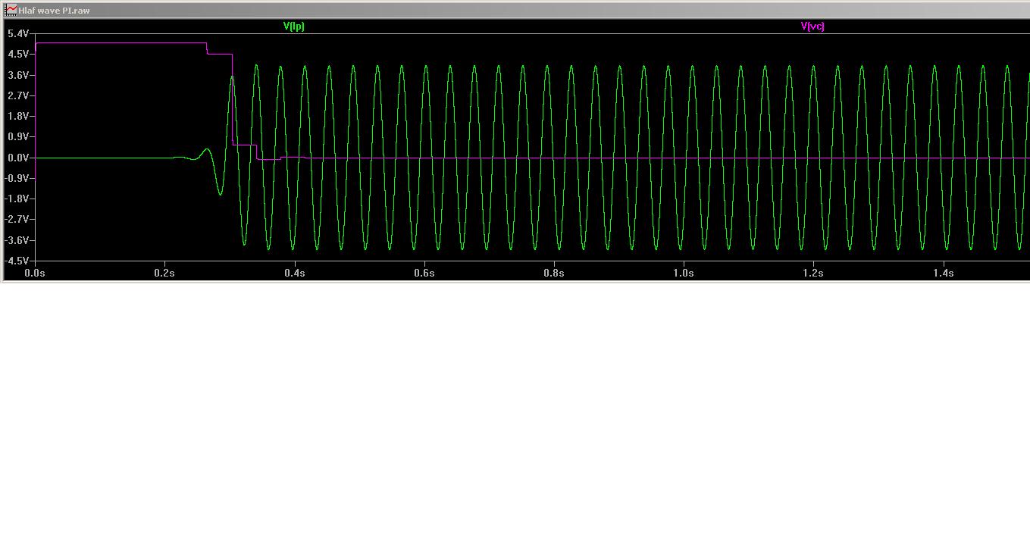Click the -2.7V vertical axis label
Image resolution: width=1030 pixels, height=544 pixels.
pos(17,219)
